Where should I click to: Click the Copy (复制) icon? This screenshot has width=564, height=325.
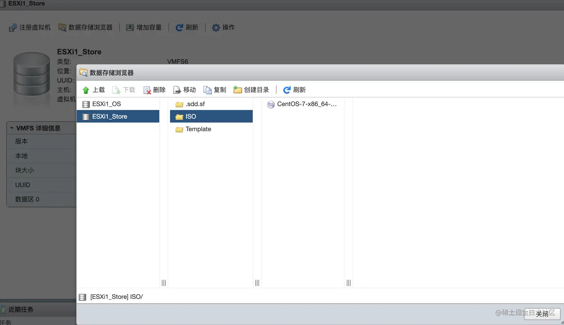(207, 90)
